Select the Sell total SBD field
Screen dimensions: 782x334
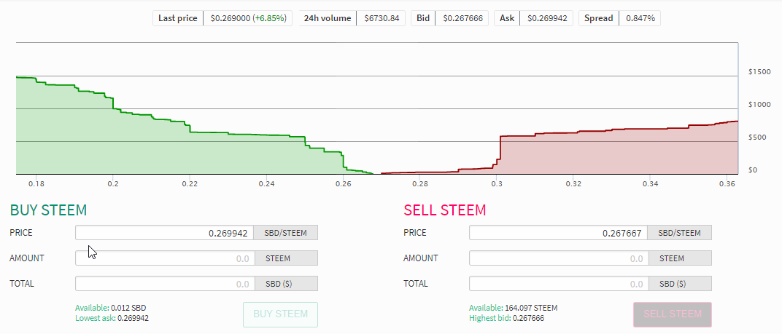pos(558,284)
